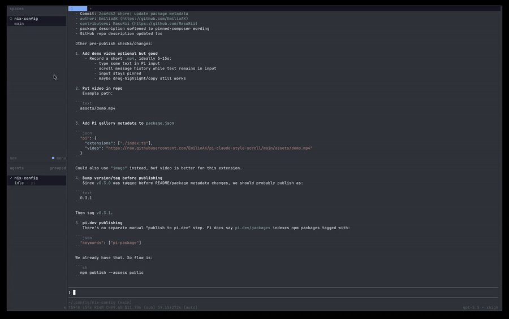Click the spaces panel header
Screen dimensions: 509x319
click(x=16, y=9)
